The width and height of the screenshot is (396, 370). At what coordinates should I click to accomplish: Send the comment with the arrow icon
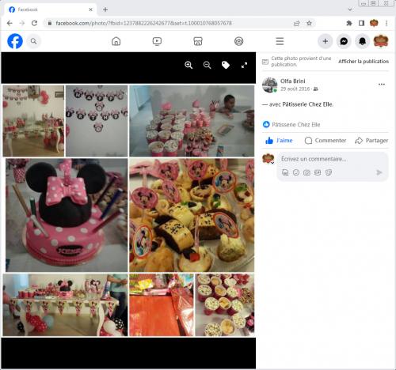[x=379, y=172]
